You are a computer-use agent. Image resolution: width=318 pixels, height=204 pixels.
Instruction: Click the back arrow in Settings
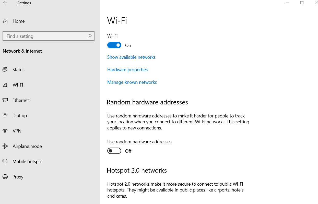point(5,3)
